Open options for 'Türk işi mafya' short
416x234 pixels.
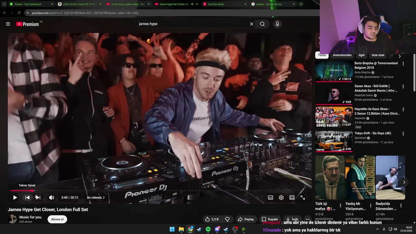pos(341,206)
